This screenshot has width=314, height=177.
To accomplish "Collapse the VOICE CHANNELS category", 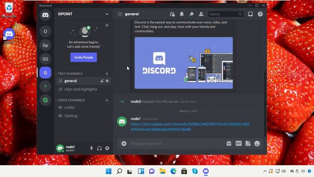I will click(x=70, y=100).
